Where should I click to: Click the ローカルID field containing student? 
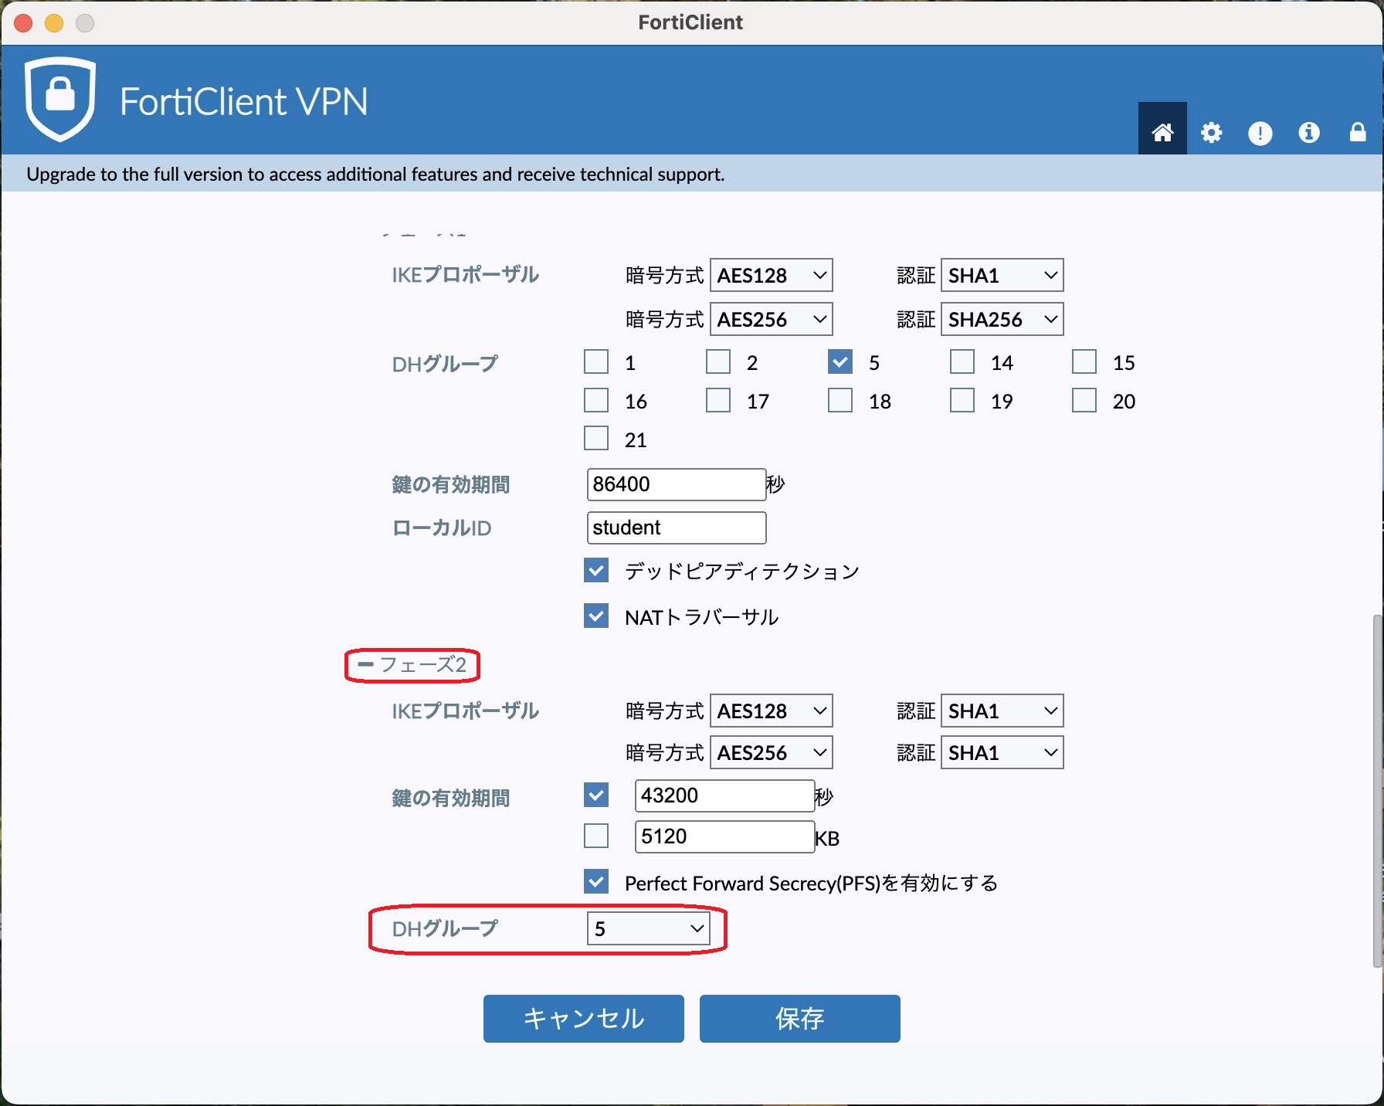(676, 528)
